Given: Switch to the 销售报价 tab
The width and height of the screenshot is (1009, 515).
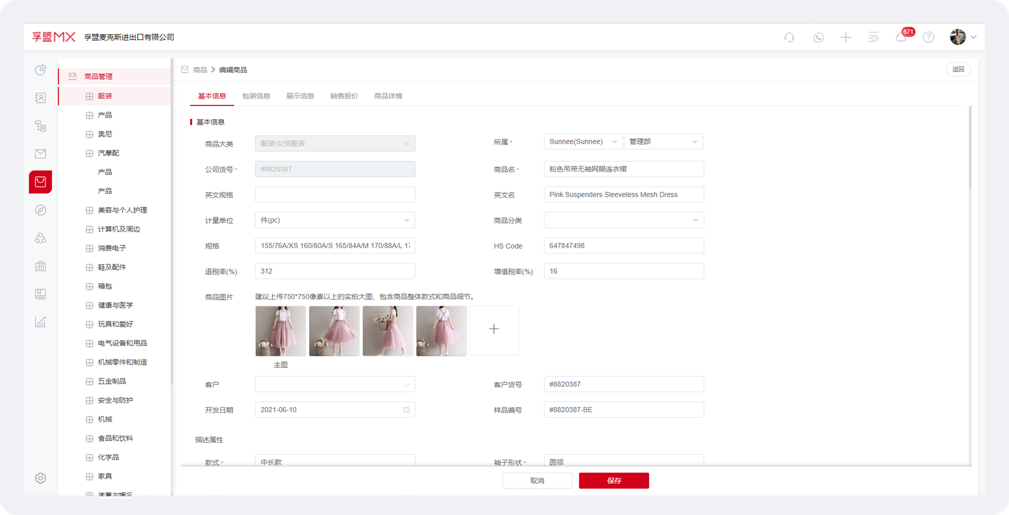Looking at the screenshot, I should [344, 96].
